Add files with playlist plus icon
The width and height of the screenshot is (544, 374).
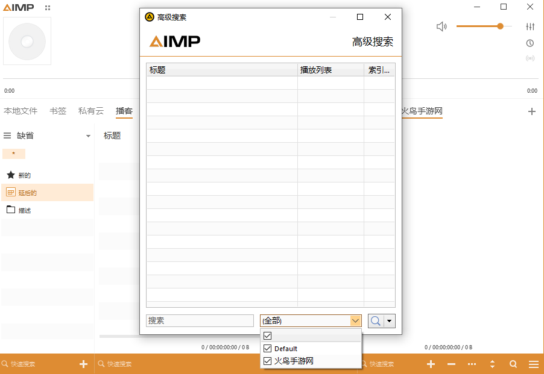431,364
